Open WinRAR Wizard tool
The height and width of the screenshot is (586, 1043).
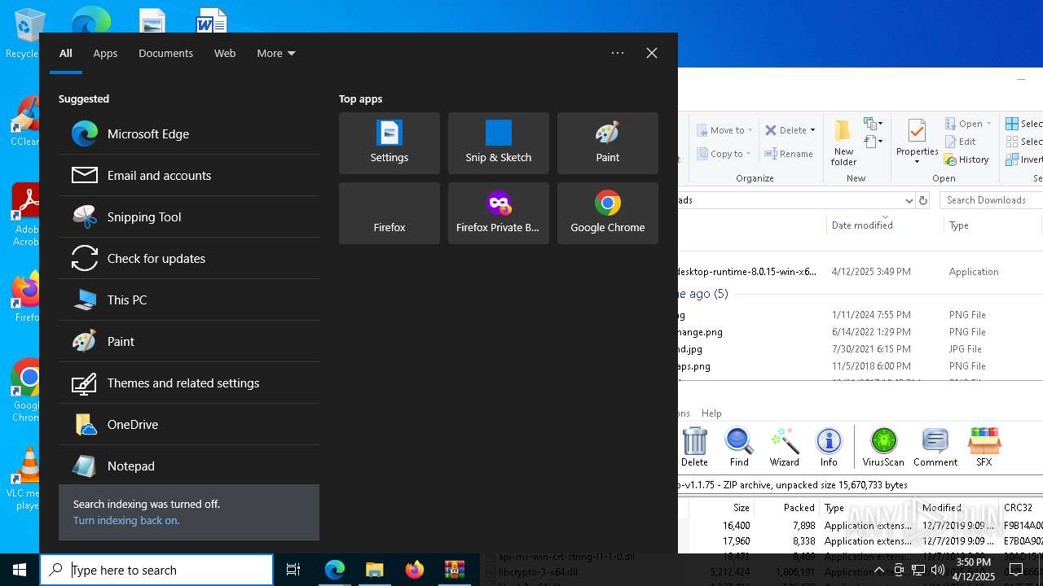(785, 447)
